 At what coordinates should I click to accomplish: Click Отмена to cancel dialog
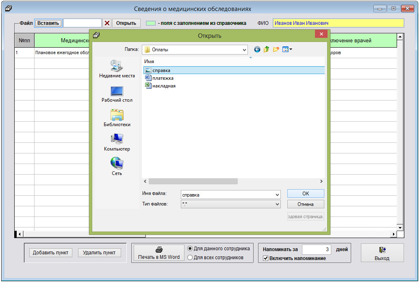coord(306,204)
